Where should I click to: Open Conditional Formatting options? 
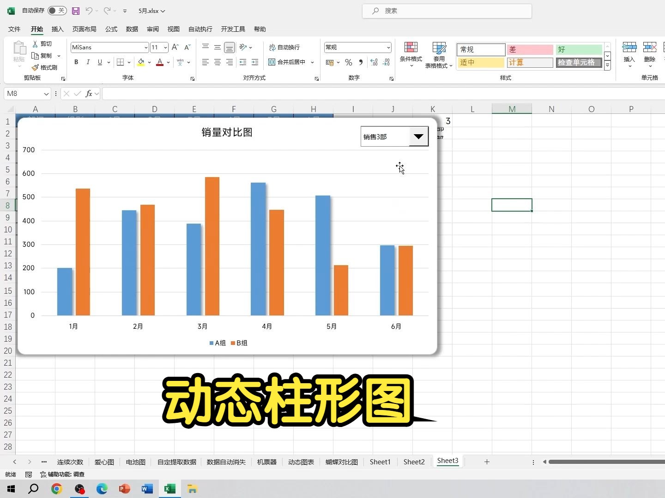[410, 54]
